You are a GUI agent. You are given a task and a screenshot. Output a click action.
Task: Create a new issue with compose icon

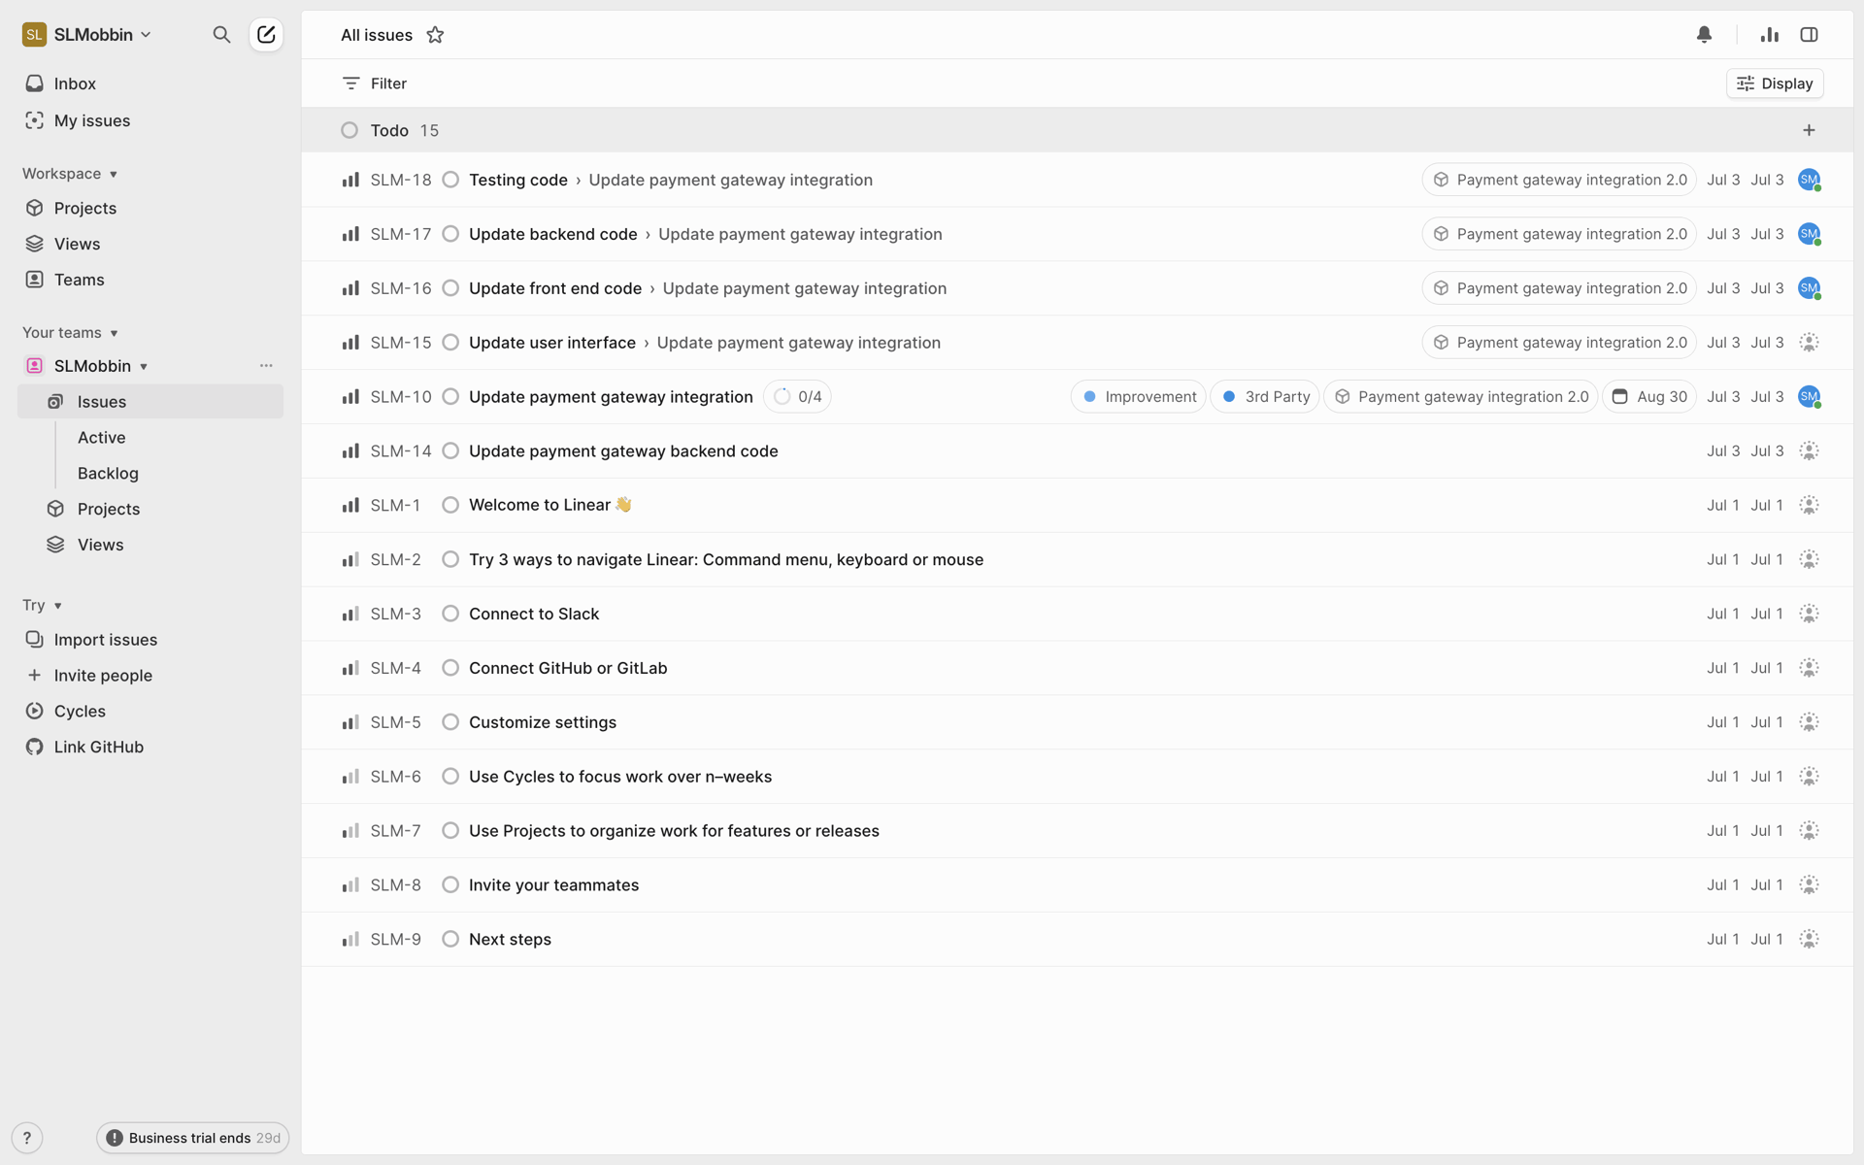click(266, 35)
